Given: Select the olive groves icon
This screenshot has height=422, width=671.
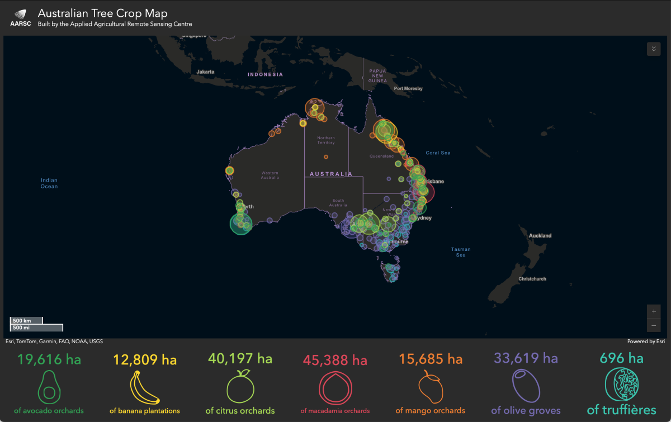Looking at the screenshot, I should point(526,386).
